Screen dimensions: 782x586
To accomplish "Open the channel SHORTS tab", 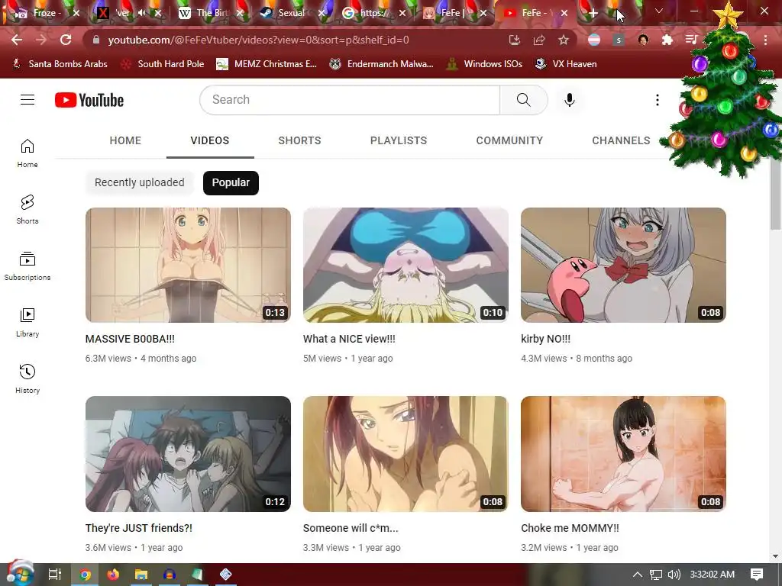I will (x=299, y=140).
